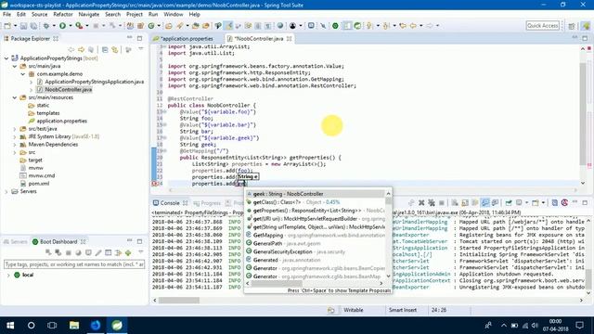This screenshot has width=594, height=334.
Task: Collapse the src/main/java folder
Action: click(x=15, y=66)
